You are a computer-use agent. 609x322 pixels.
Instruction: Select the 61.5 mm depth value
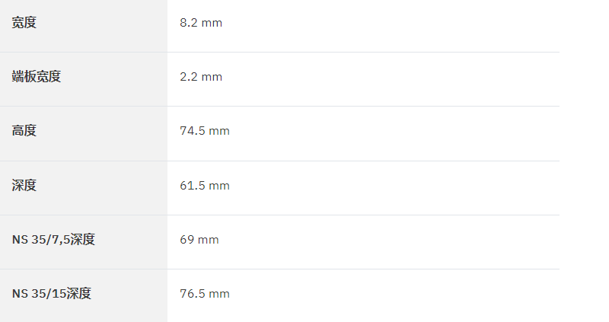pos(205,185)
